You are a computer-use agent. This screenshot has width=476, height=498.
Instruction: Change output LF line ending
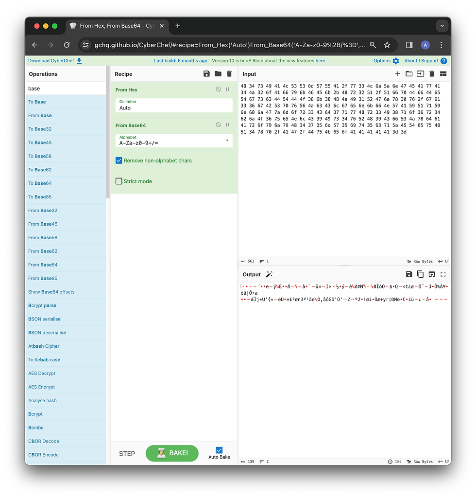click(443, 462)
